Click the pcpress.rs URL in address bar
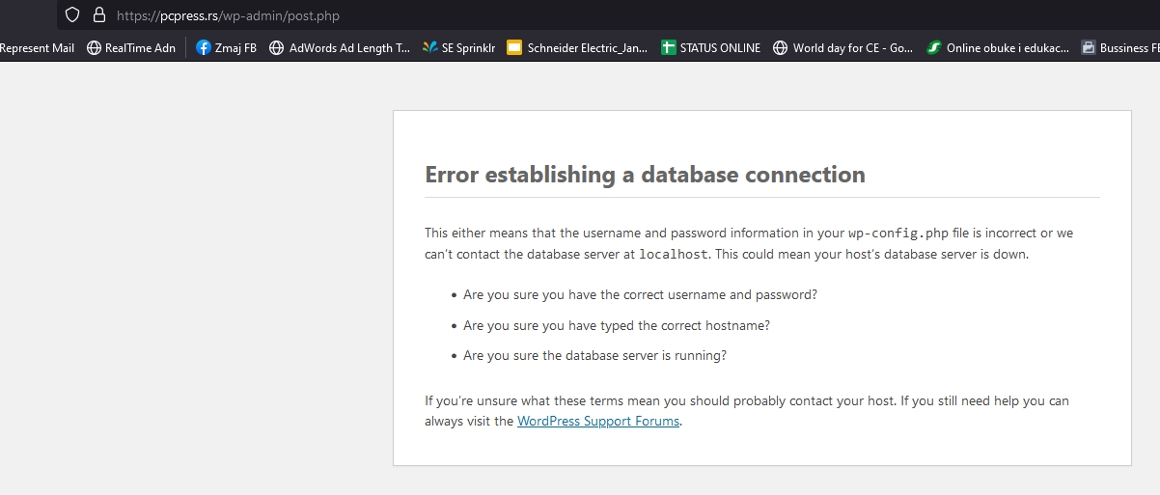This screenshot has width=1160, height=495. [x=228, y=15]
